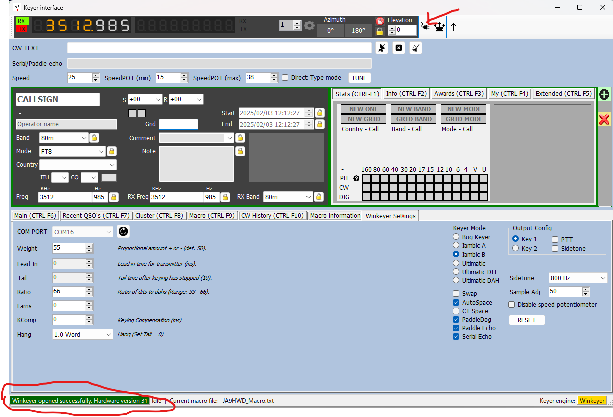The height and width of the screenshot is (417, 613).
Task: Click the RESET button
Action: tap(526, 320)
